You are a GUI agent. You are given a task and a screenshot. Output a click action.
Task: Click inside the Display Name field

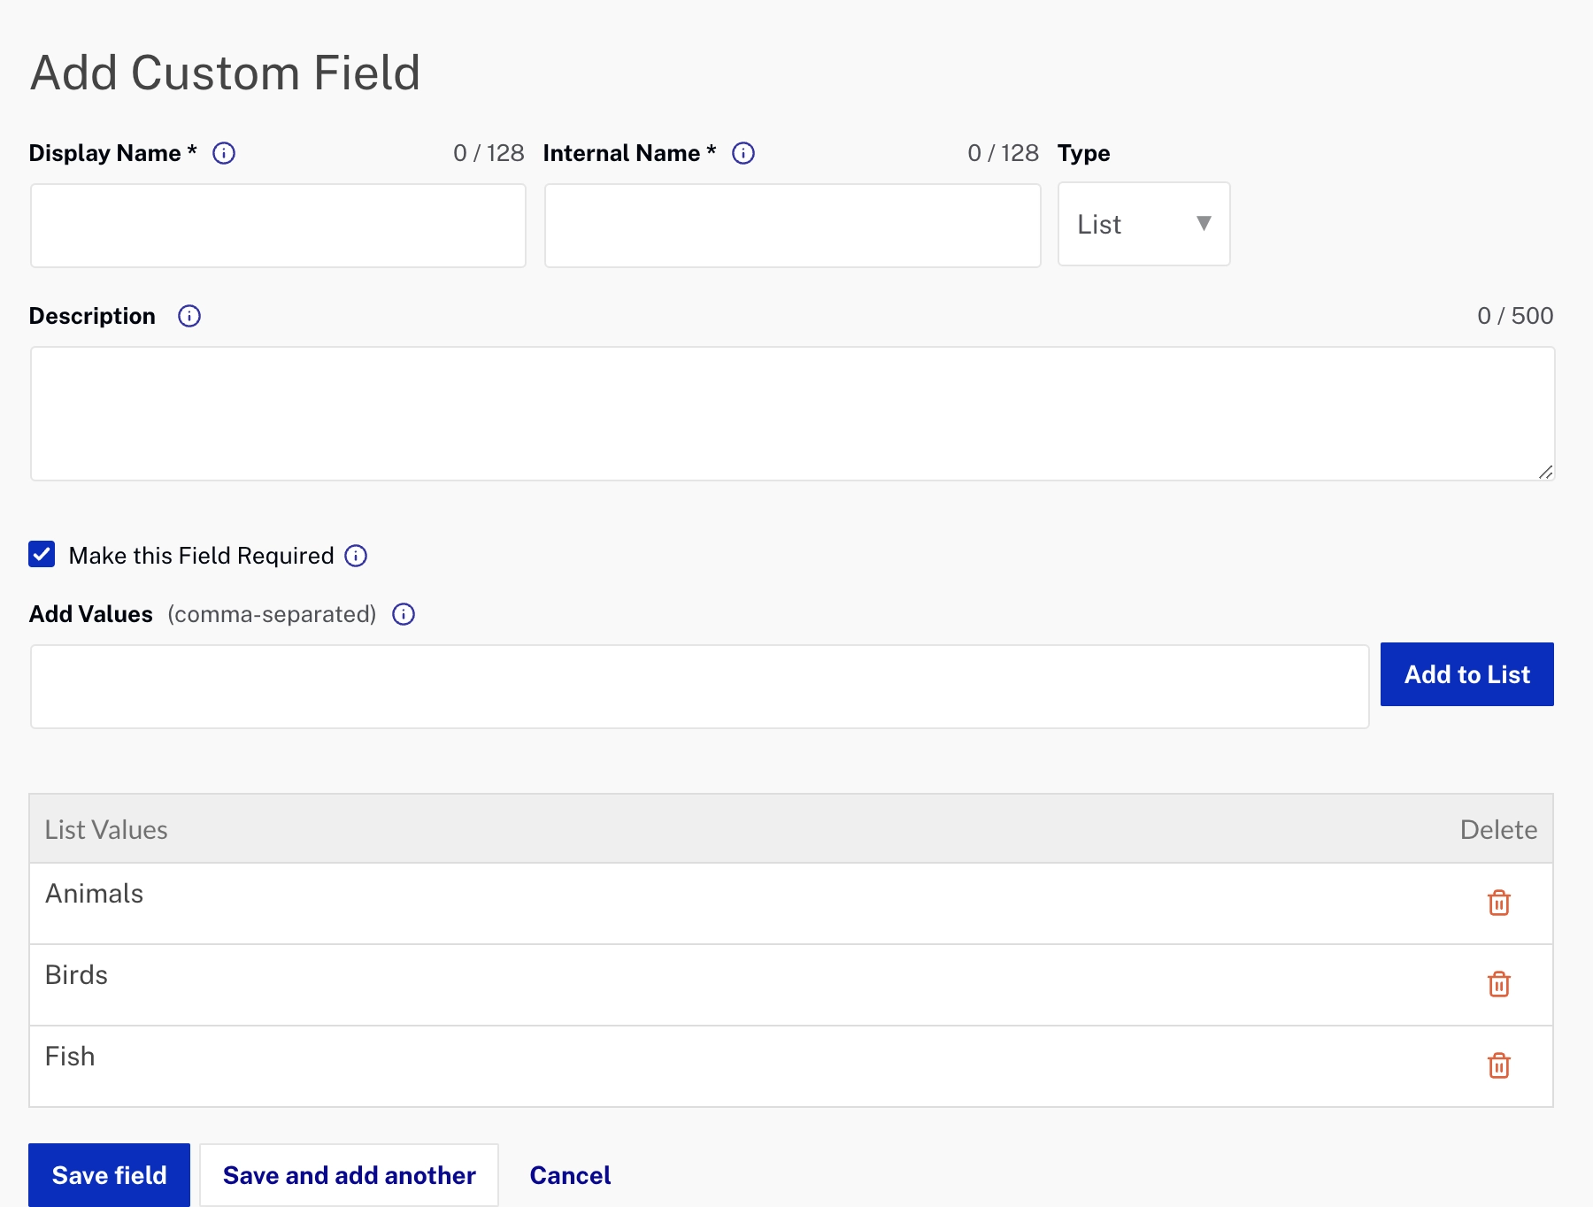coord(278,225)
